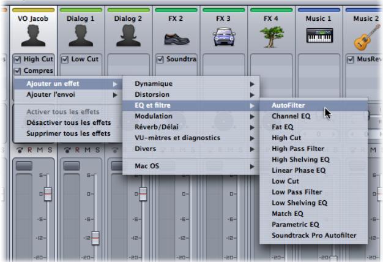Image resolution: width=383 pixels, height=262 pixels.
Task: Open the Divers submenu
Action: [191, 149]
